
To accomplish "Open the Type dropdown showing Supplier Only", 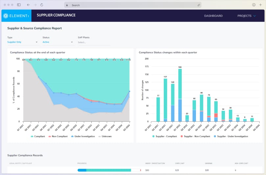I will point(22,42).
